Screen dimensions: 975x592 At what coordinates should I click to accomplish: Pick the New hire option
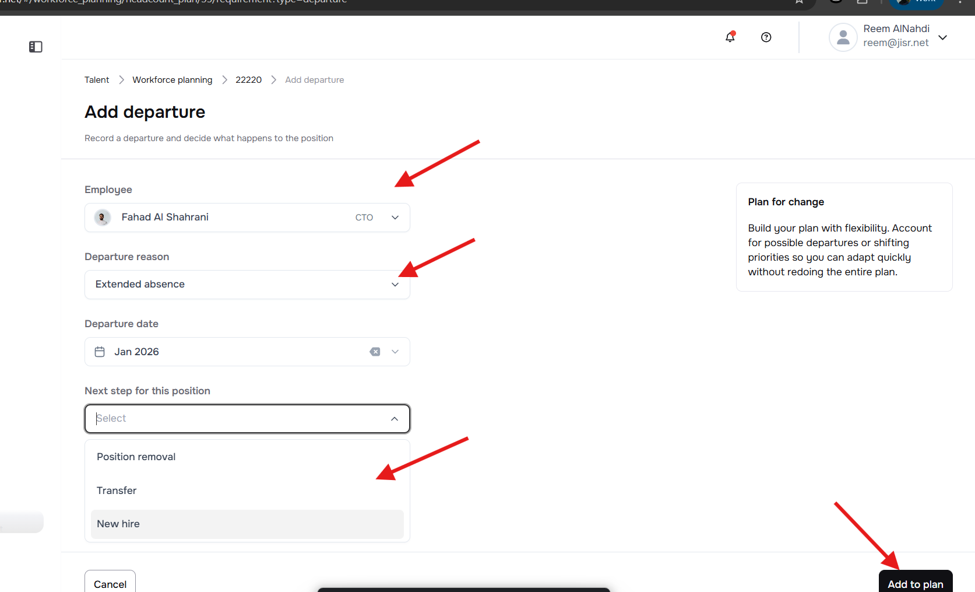click(x=118, y=524)
